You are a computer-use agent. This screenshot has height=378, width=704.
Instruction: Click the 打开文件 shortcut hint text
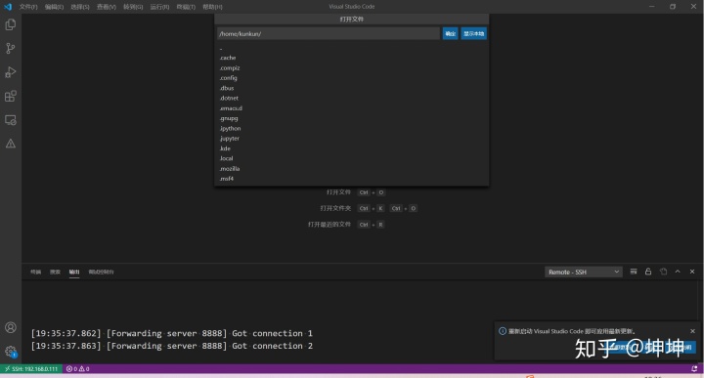pos(338,192)
